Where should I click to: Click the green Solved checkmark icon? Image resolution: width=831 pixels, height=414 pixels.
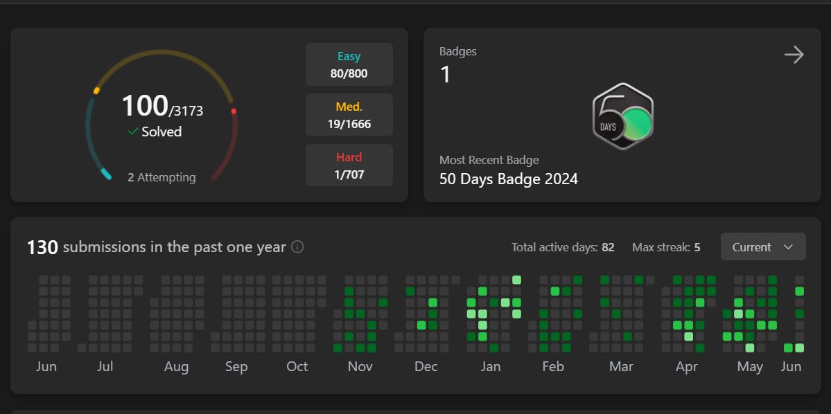[133, 132]
